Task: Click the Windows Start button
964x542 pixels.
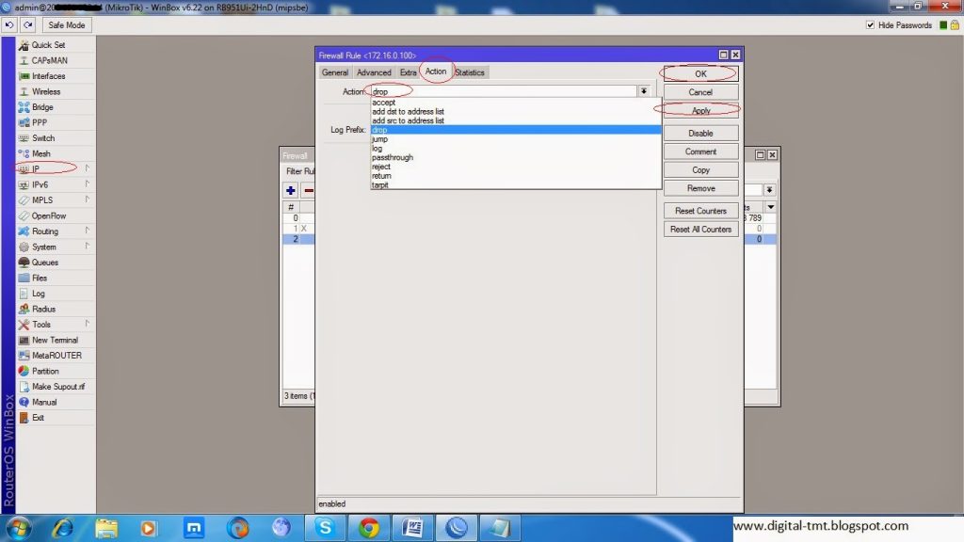Action: (x=19, y=528)
